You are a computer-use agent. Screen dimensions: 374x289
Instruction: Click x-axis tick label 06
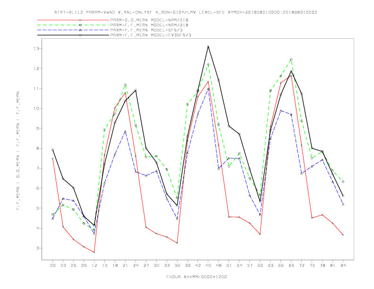(74, 265)
